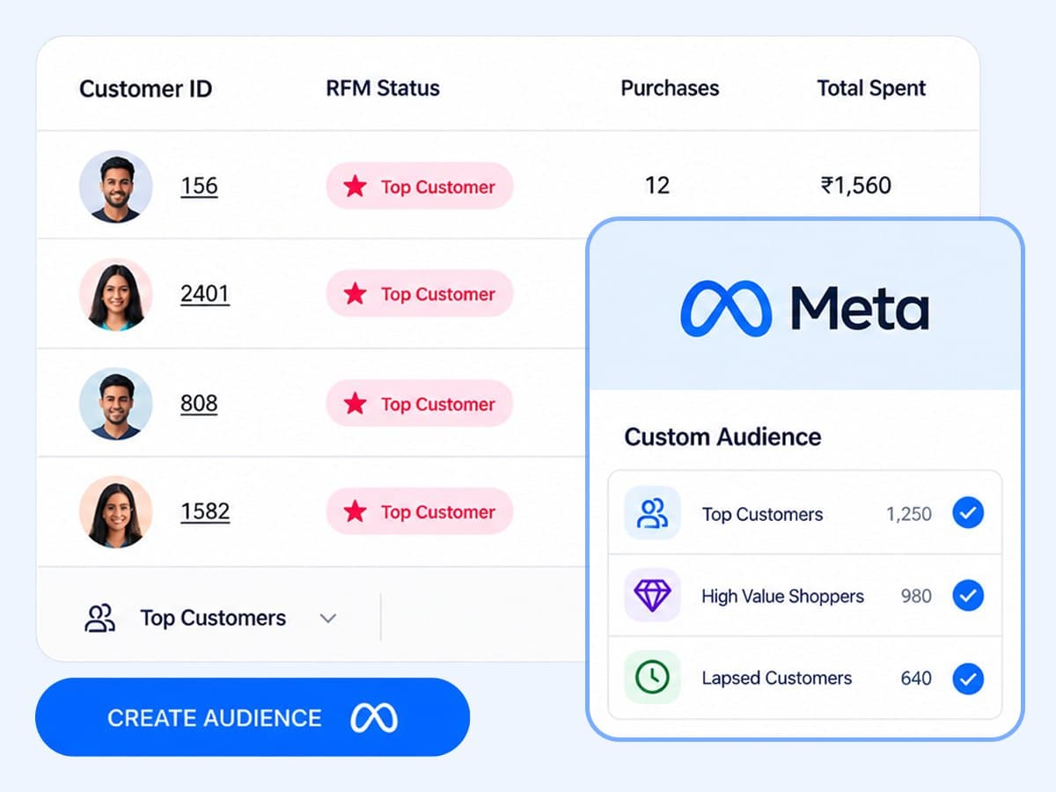This screenshot has height=792, width=1056.
Task: Sort by Total Spent column header
Action: pyautogui.click(x=871, y=88)
